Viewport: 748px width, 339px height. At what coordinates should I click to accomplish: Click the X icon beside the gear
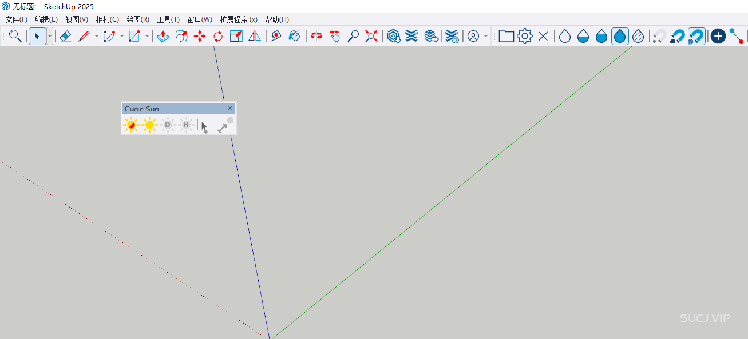(543, 36)
